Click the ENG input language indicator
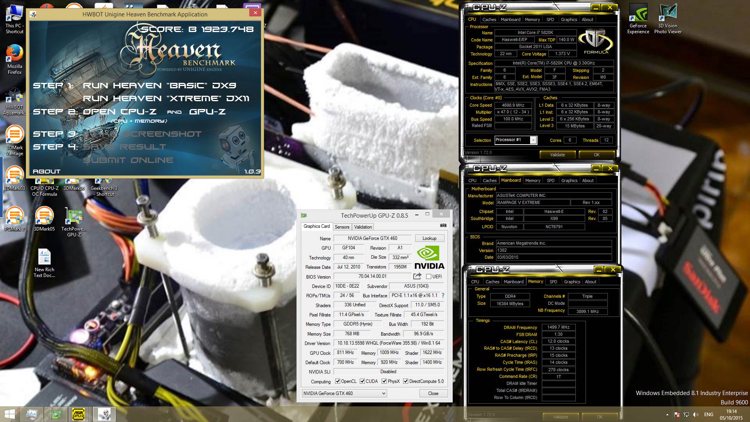750x422 pixels. [x=709, y=415]
